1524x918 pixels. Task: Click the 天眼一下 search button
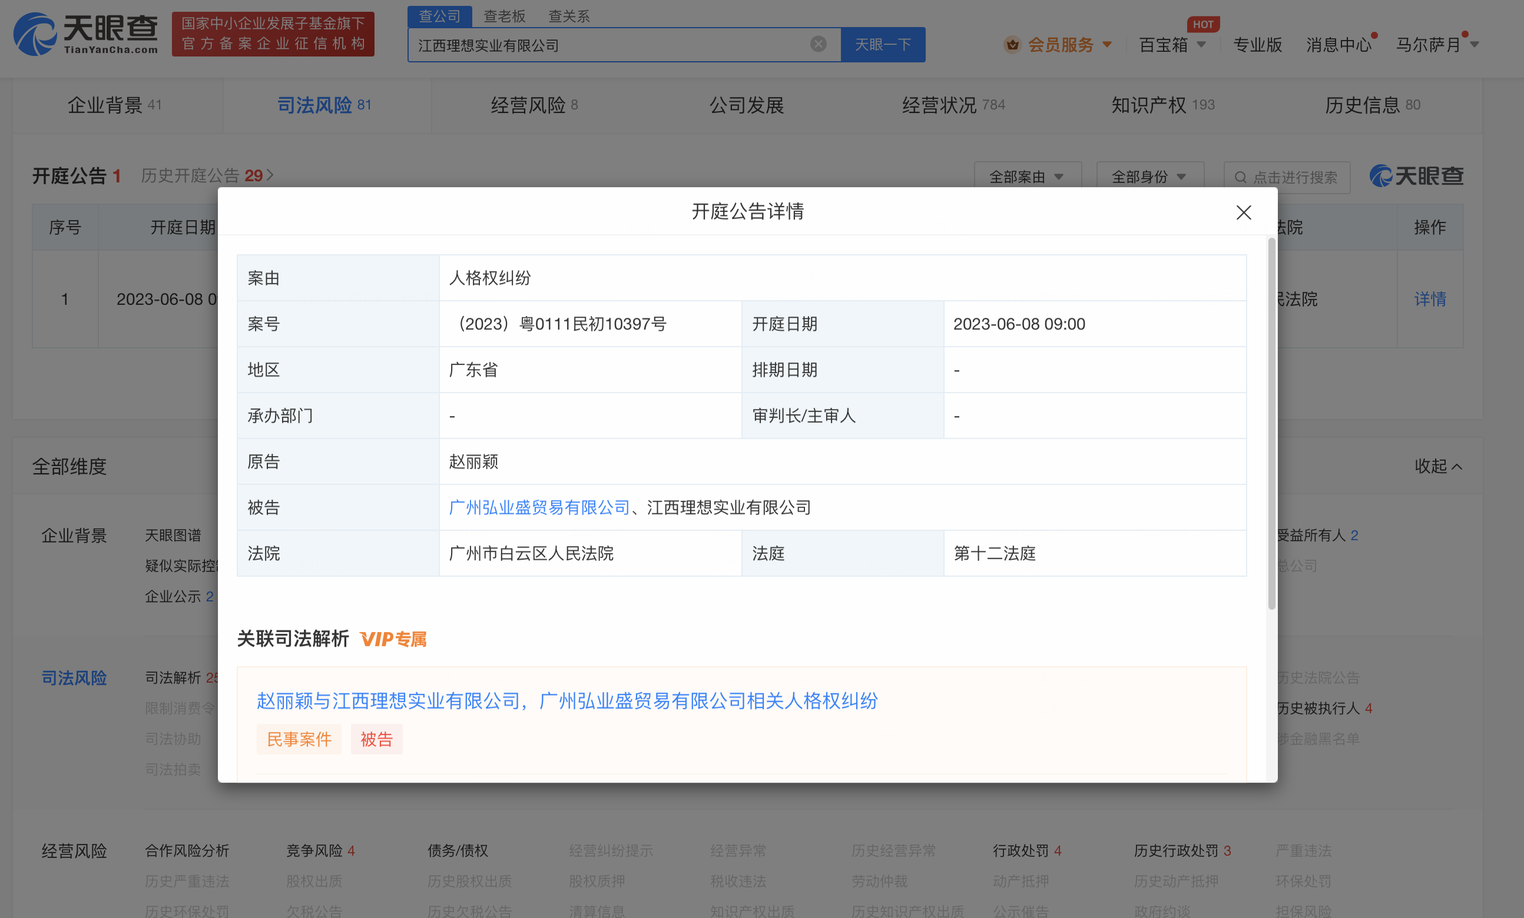pos(883,45)
